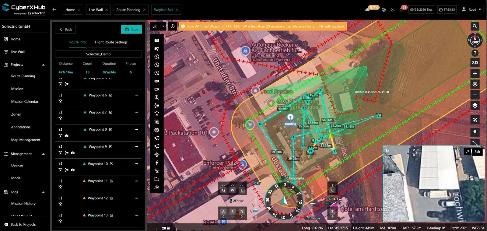Go back with the Back button
Screen dimensions: 487x231
point(65,29)
